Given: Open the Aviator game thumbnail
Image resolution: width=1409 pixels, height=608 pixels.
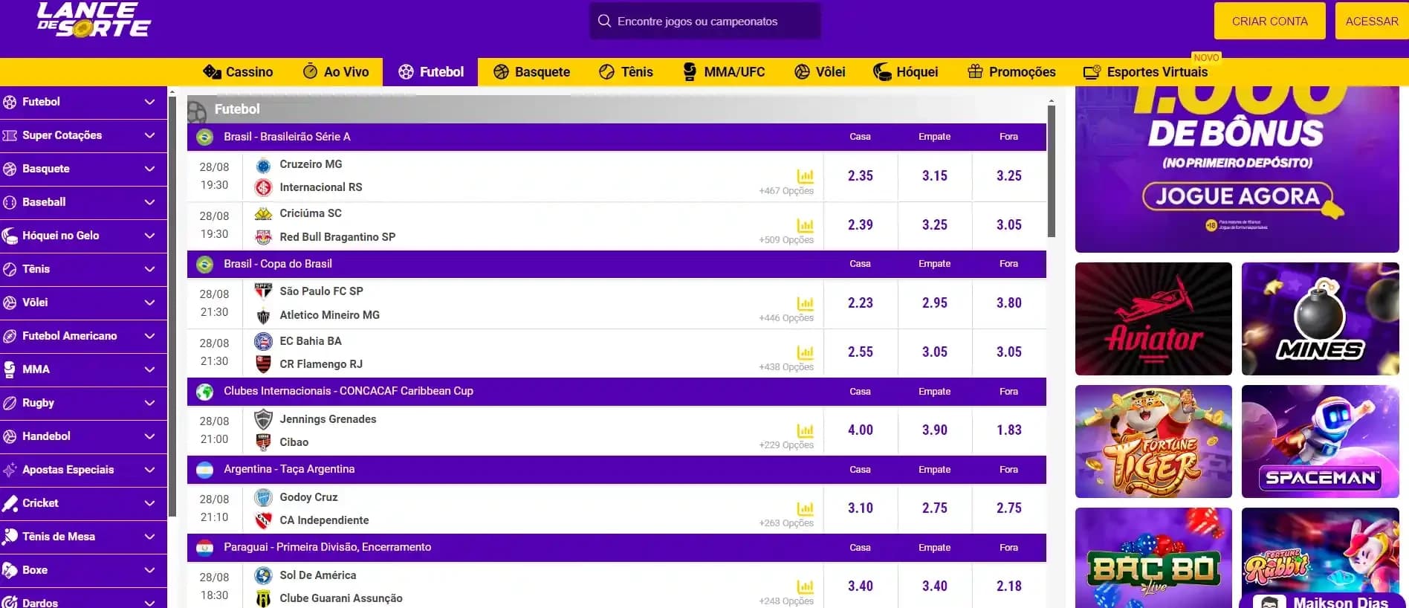Looking at the screenshot, I should tap(1153, 319).
